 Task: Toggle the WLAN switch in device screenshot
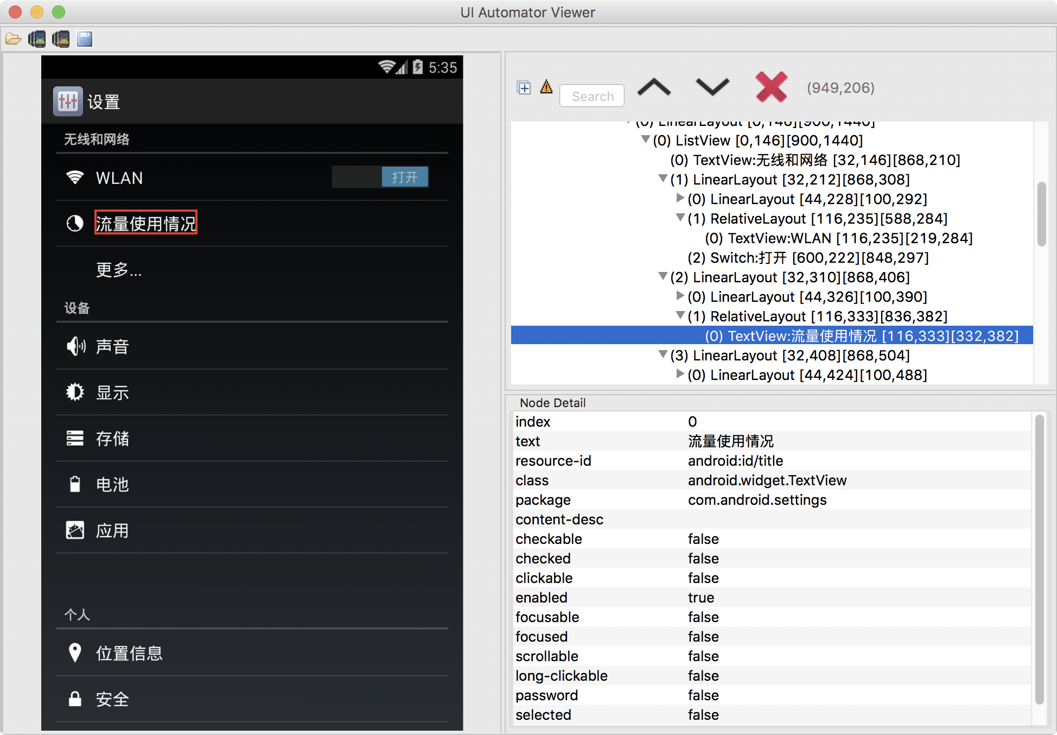pyautogui.click(x=380, y=178)
